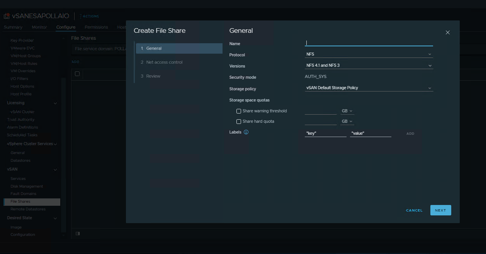Viewport: 486px width, 254px height.
Task: Click the Labels info icon
Action: click(x=246, y=132)
